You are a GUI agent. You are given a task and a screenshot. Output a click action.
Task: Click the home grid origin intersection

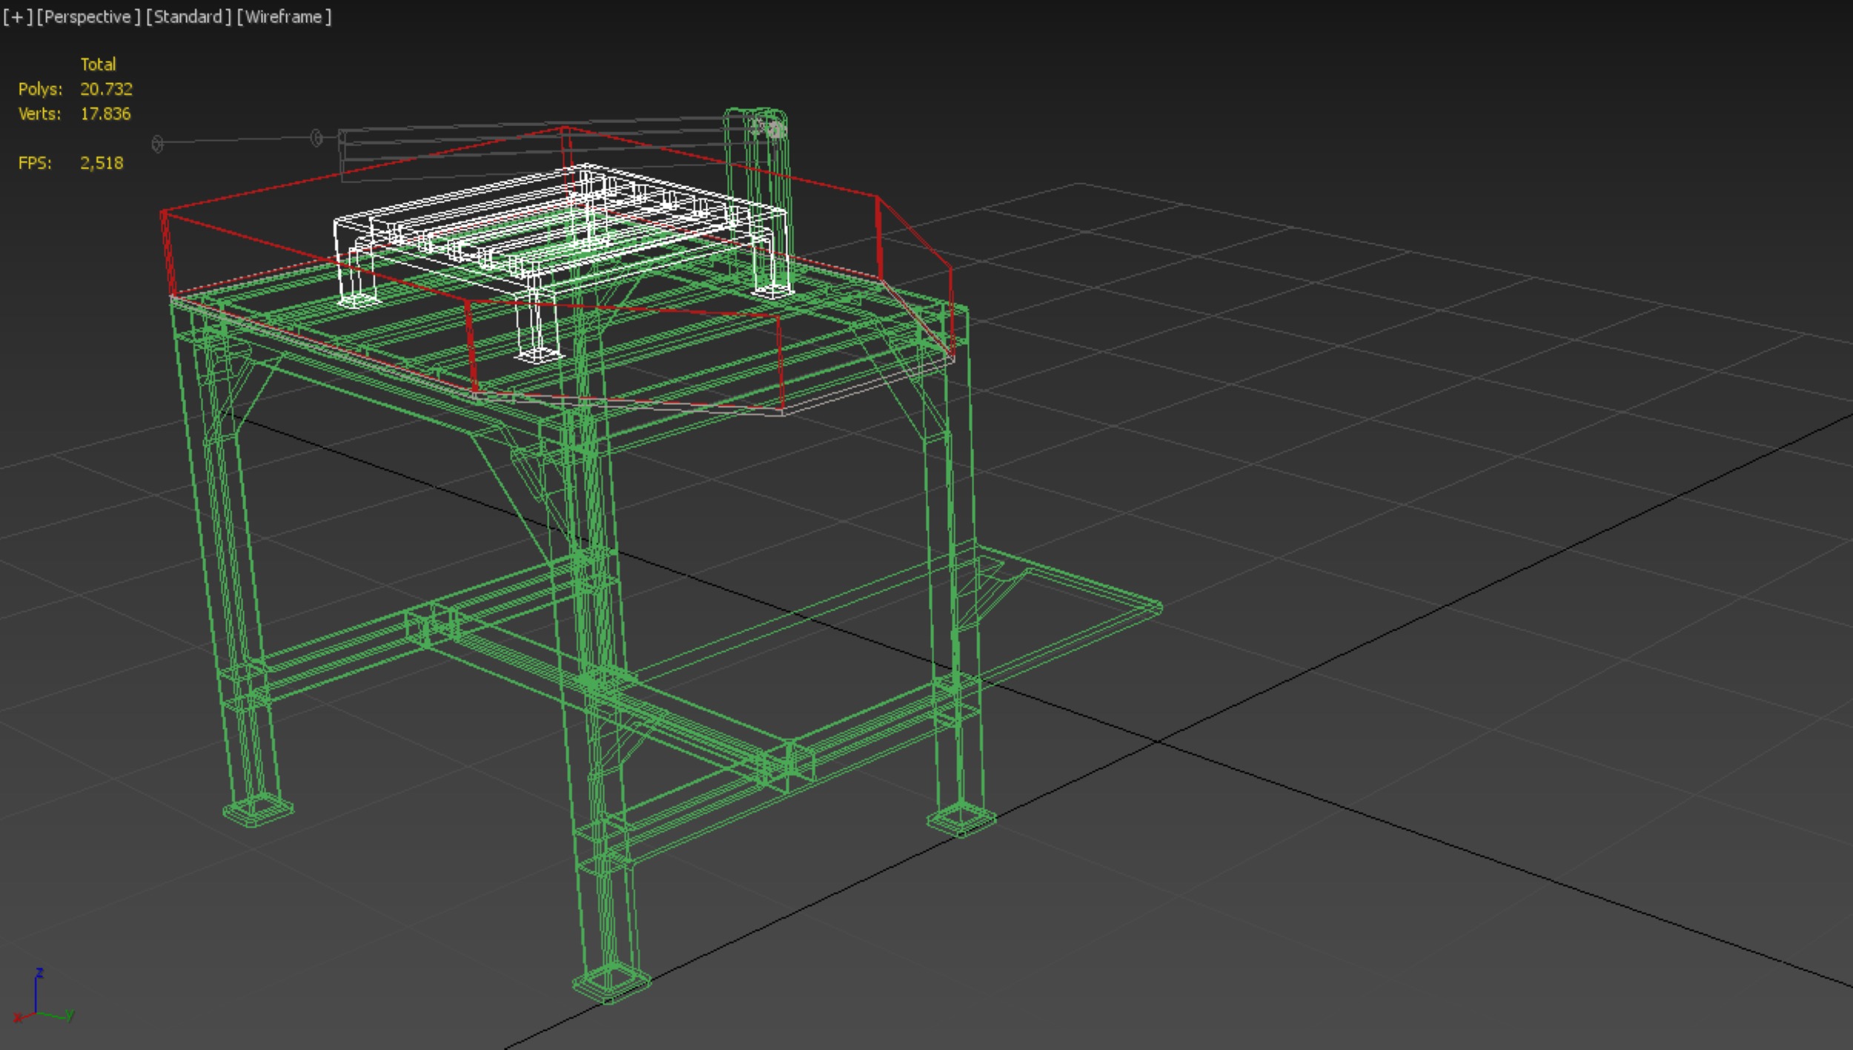tap(1158, 741)
